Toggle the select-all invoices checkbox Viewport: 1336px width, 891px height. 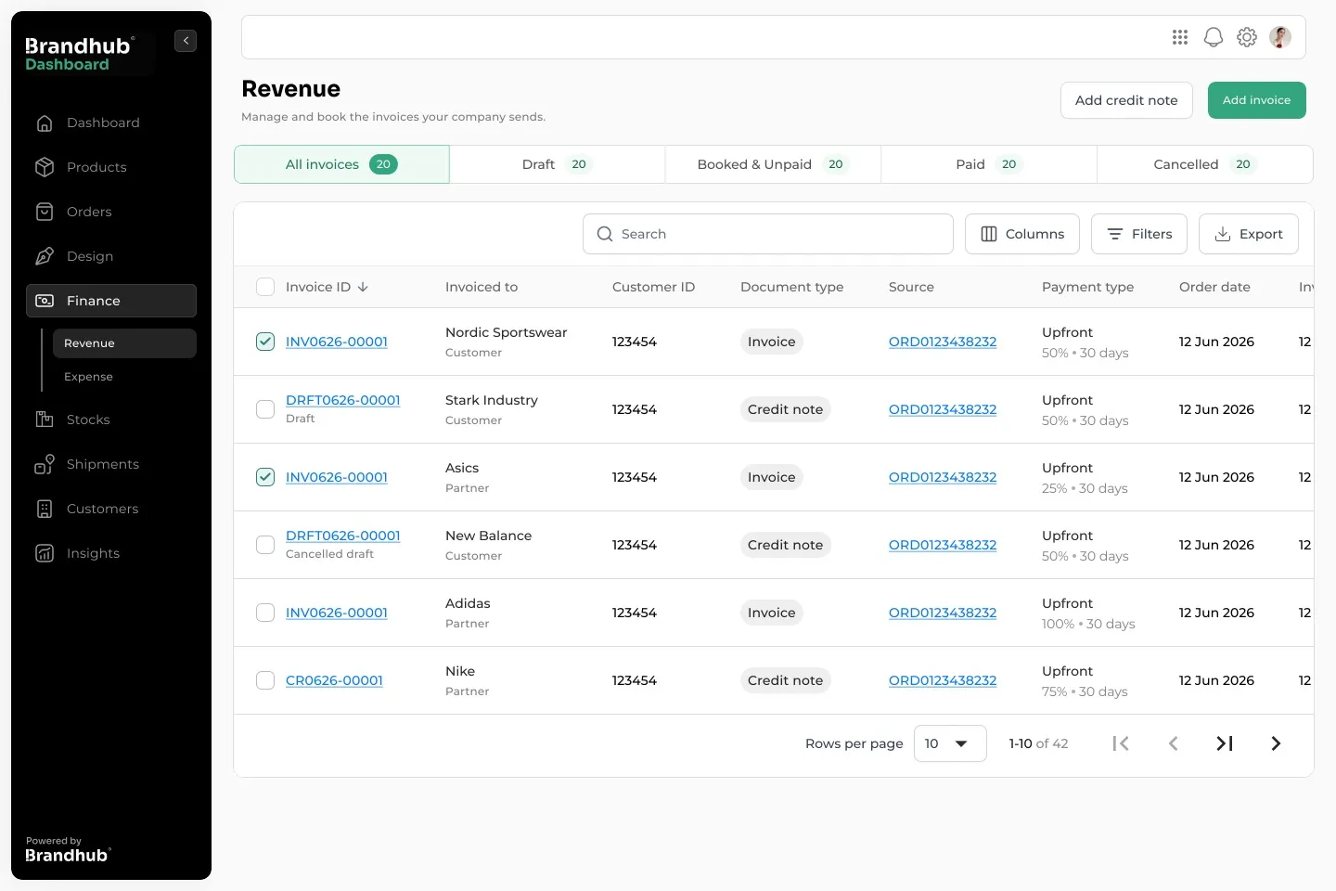point(265,287)
